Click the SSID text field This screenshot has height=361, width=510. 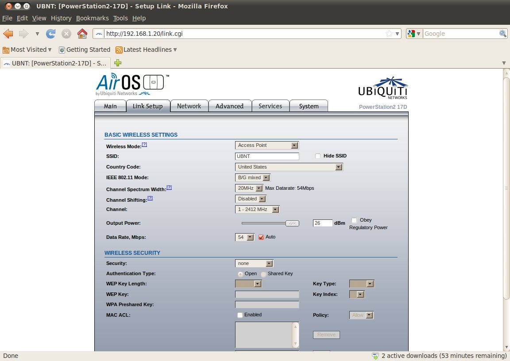pos(267,156)
